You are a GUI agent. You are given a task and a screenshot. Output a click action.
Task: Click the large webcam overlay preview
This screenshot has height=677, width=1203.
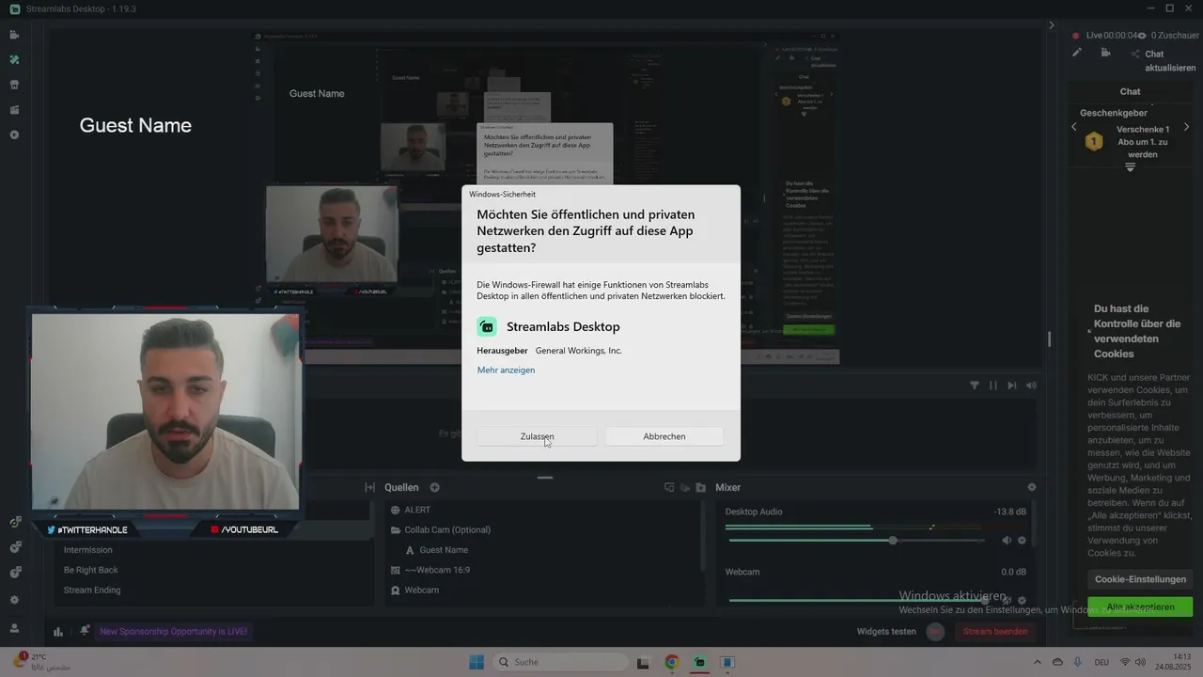tap(165, 412)
